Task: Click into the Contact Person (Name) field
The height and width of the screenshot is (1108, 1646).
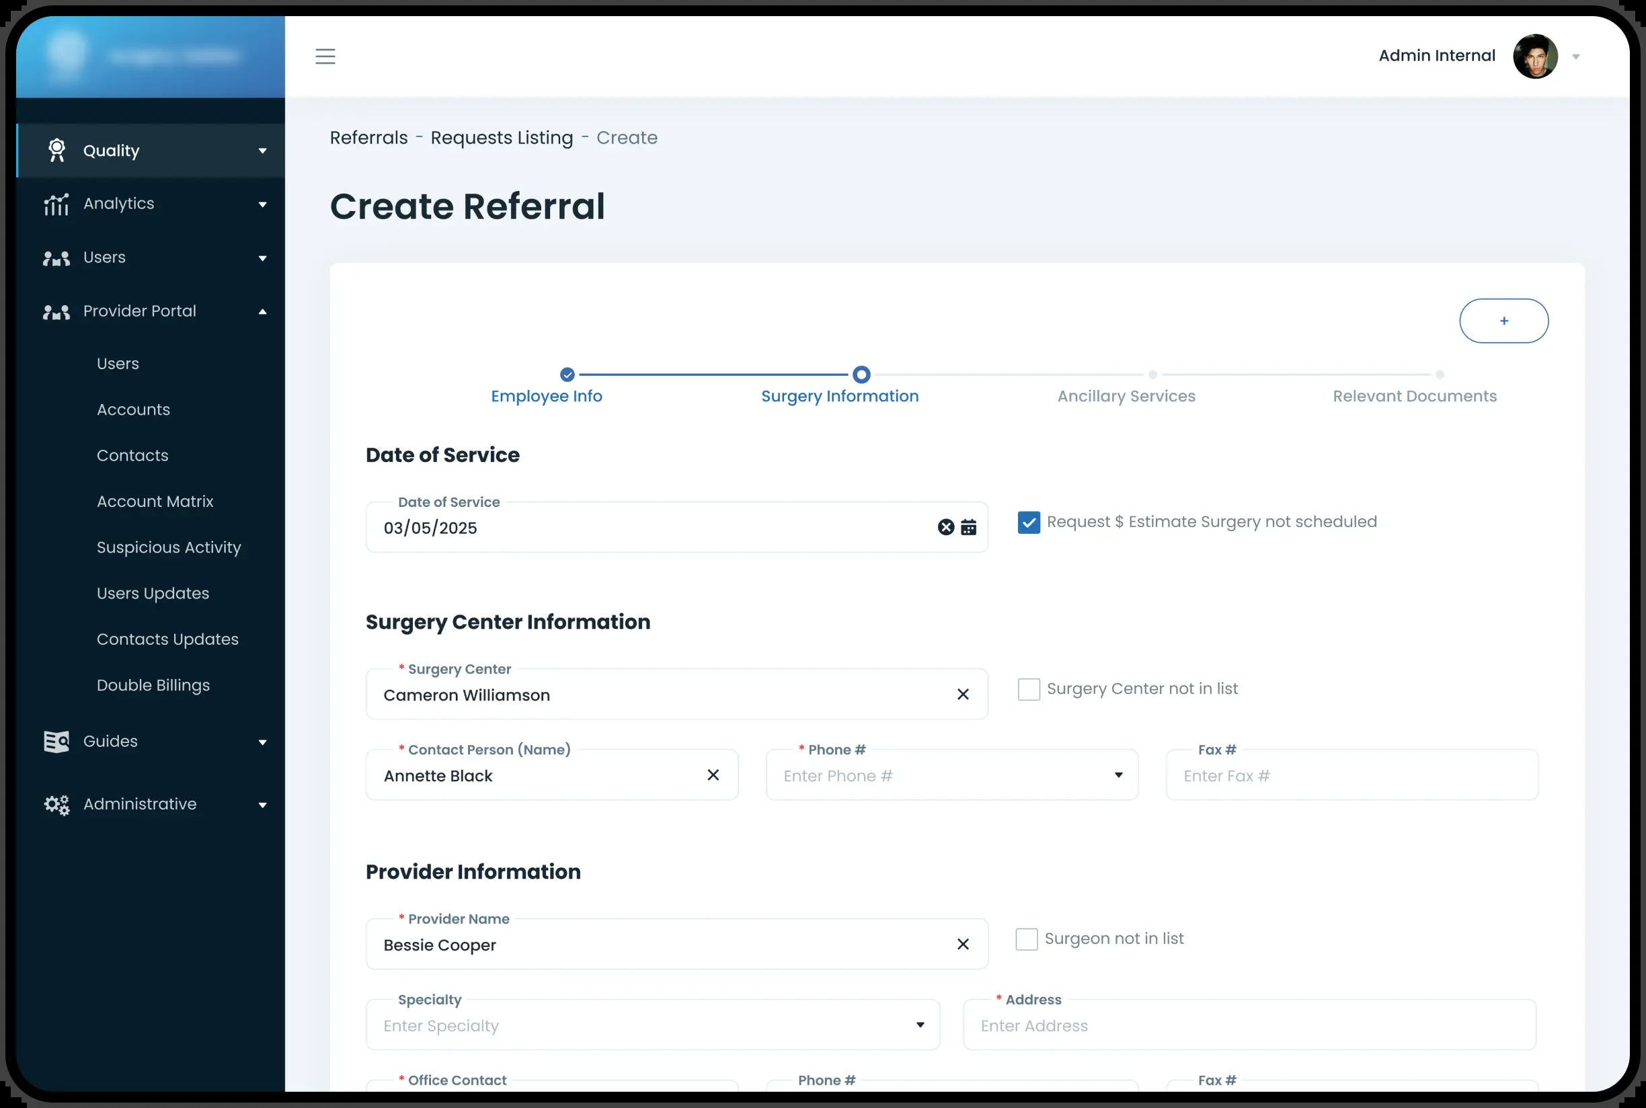Action: [551, 775]
